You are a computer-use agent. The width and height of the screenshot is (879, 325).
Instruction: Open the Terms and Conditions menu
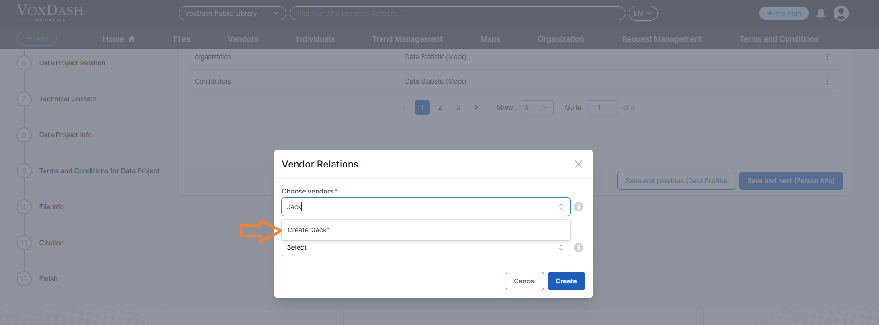779,39
